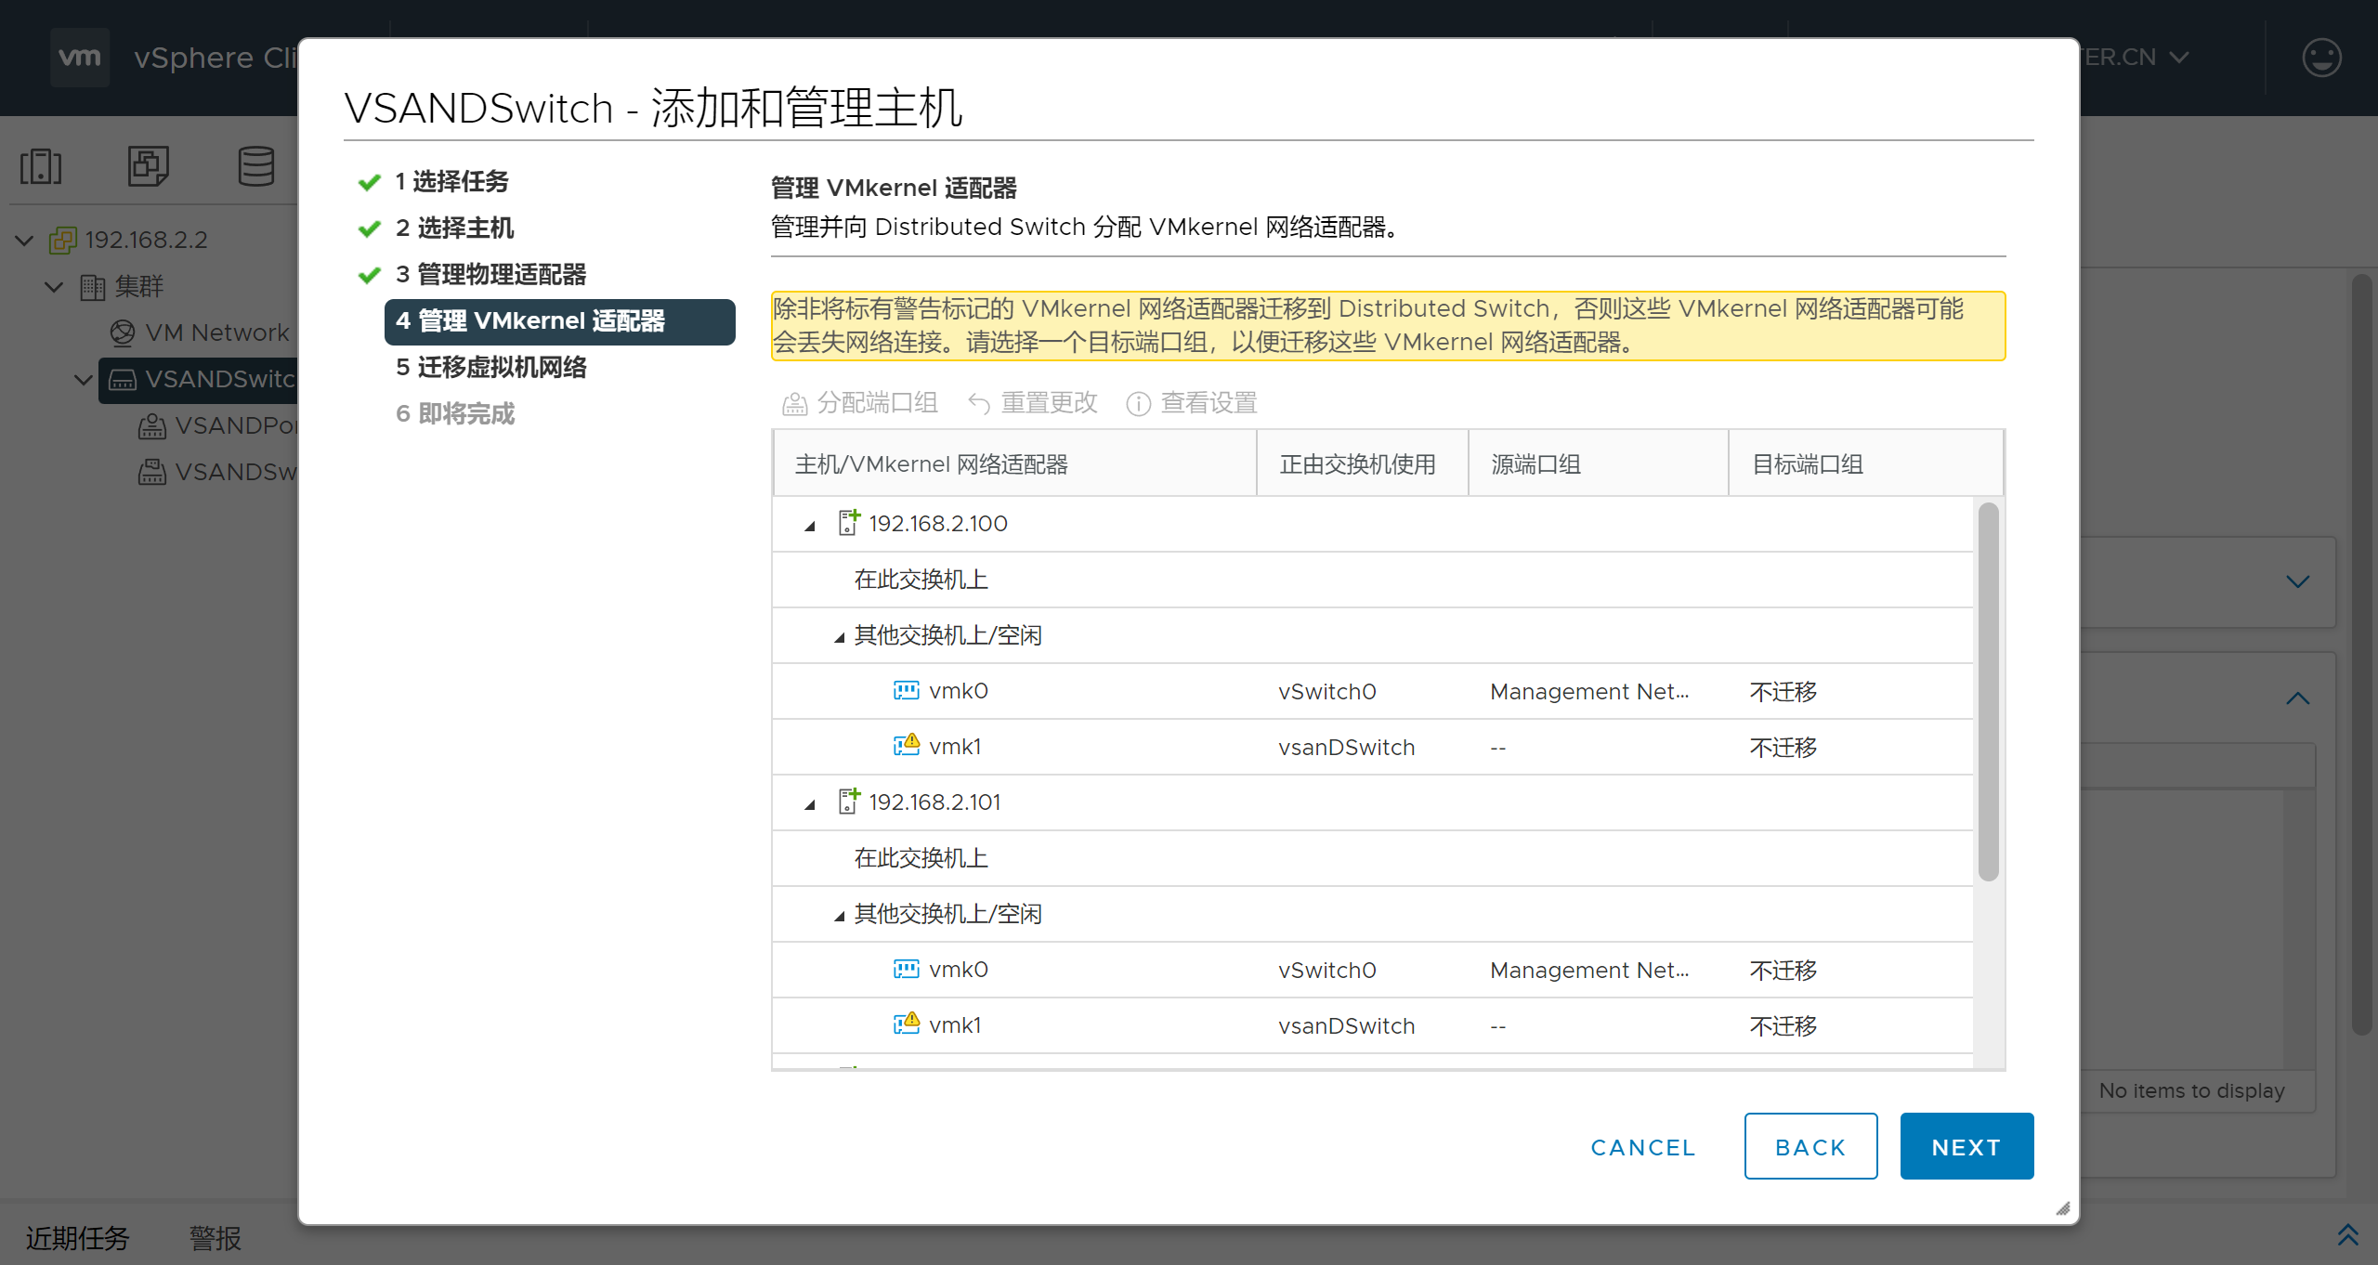Viewport: 2378px width, 1265px height.
Task: Select the vmk0 row under 192.168.2.100
Action: 1373,691
